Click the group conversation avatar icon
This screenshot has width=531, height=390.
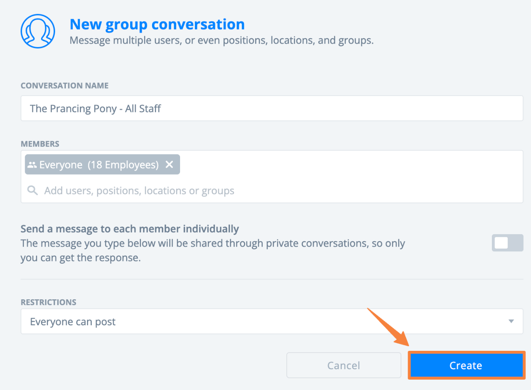click(x=38, y=31)
